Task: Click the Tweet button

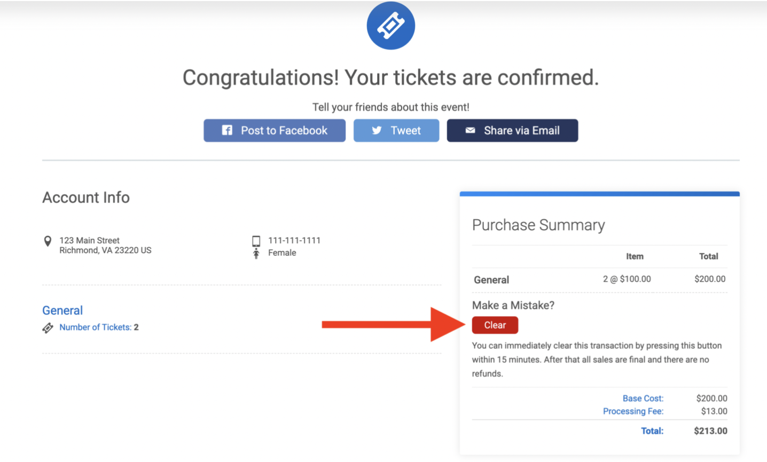Action: coord(396,130)
